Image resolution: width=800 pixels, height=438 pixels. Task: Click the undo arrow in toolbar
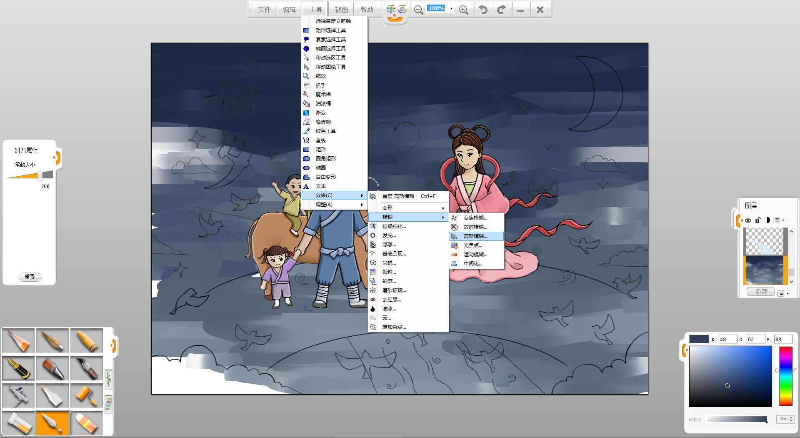483,10
